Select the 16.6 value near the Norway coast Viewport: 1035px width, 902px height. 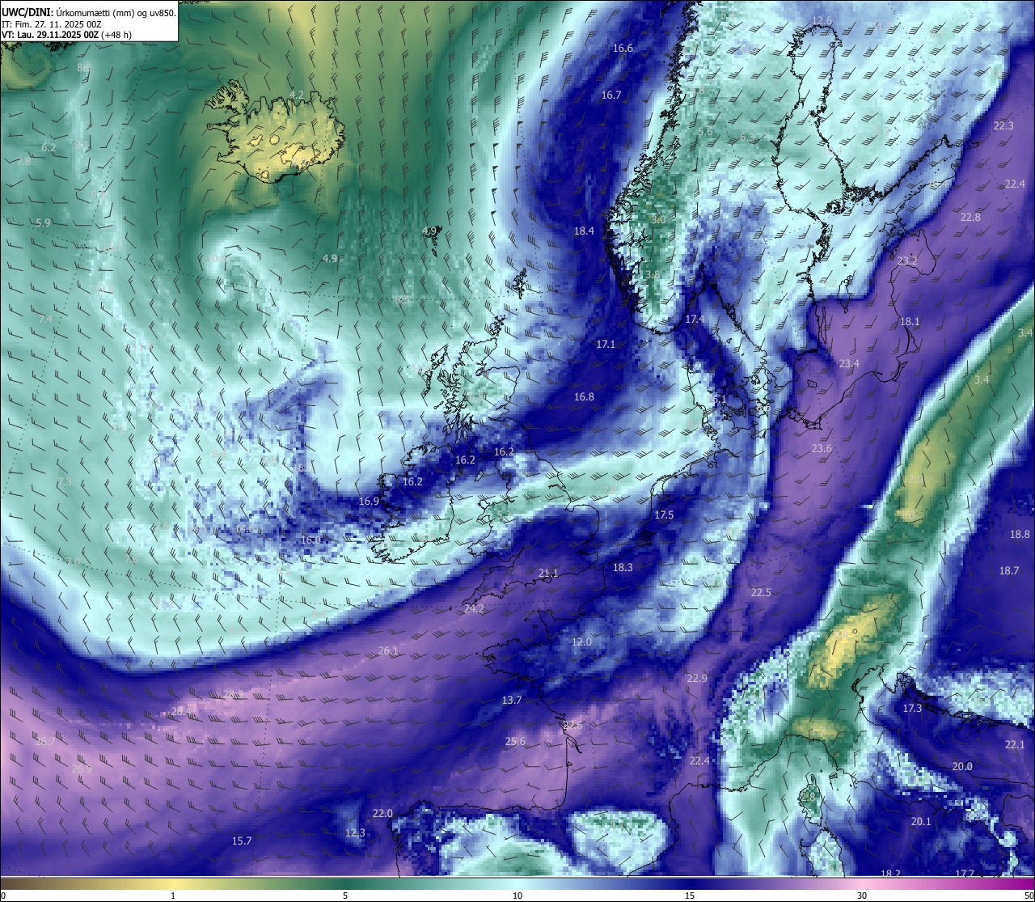(623, 49)
